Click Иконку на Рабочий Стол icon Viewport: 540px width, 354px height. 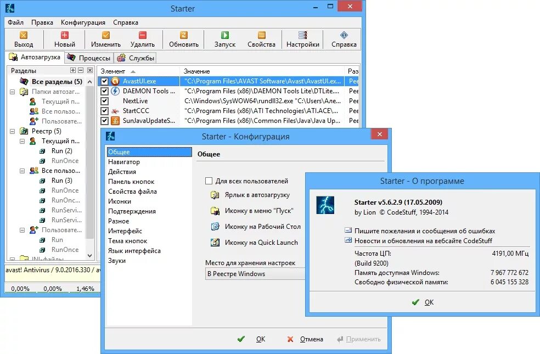tap(215, 227)
